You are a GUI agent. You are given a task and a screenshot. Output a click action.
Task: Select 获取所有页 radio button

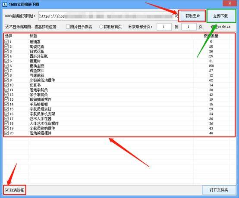101,27
